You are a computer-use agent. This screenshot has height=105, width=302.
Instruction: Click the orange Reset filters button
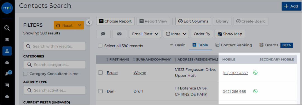coord(65,25)
